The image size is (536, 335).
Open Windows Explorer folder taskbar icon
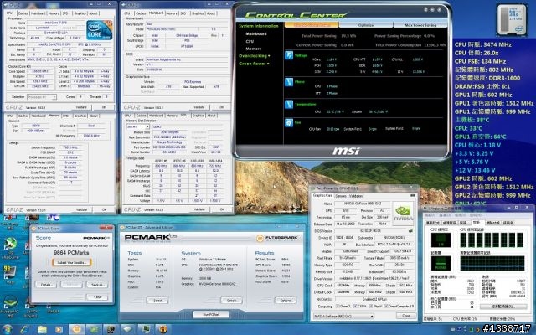pyautogui.click(x=42, y=329)
